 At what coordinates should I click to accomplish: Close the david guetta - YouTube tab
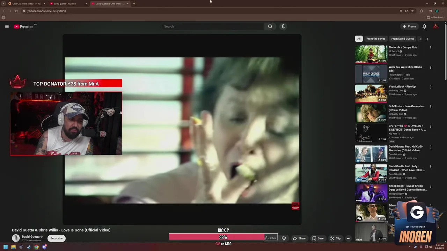[x=86, y=3]
